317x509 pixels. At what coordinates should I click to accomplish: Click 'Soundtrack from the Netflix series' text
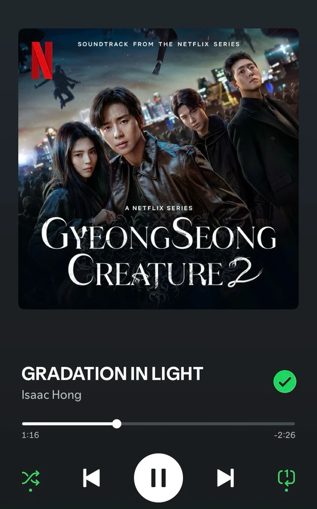pos(158,44)
